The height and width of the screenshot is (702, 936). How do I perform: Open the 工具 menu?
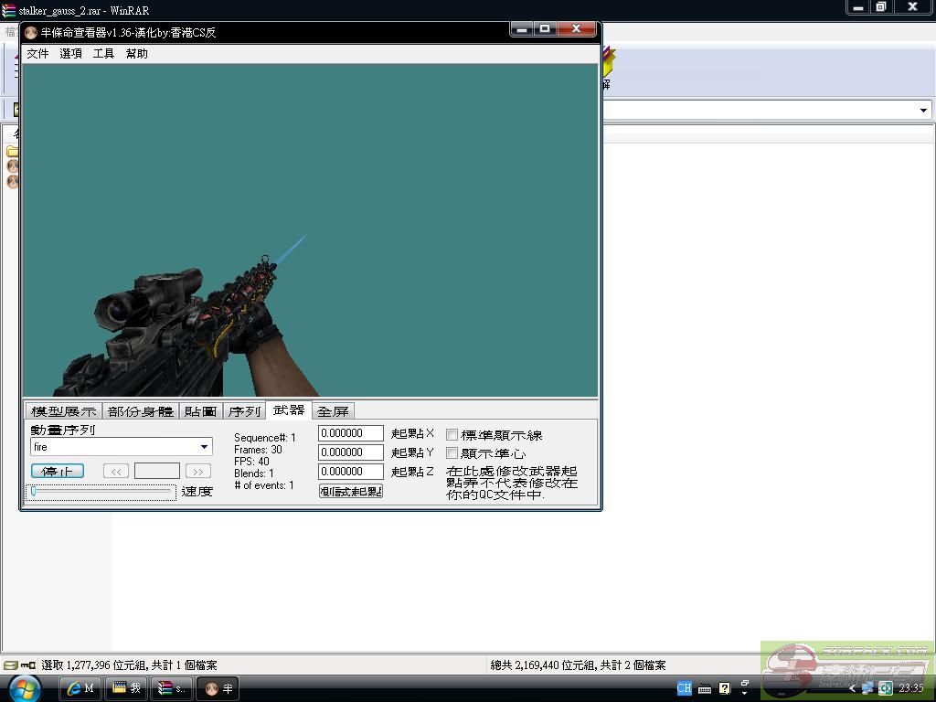coord(103,54)
